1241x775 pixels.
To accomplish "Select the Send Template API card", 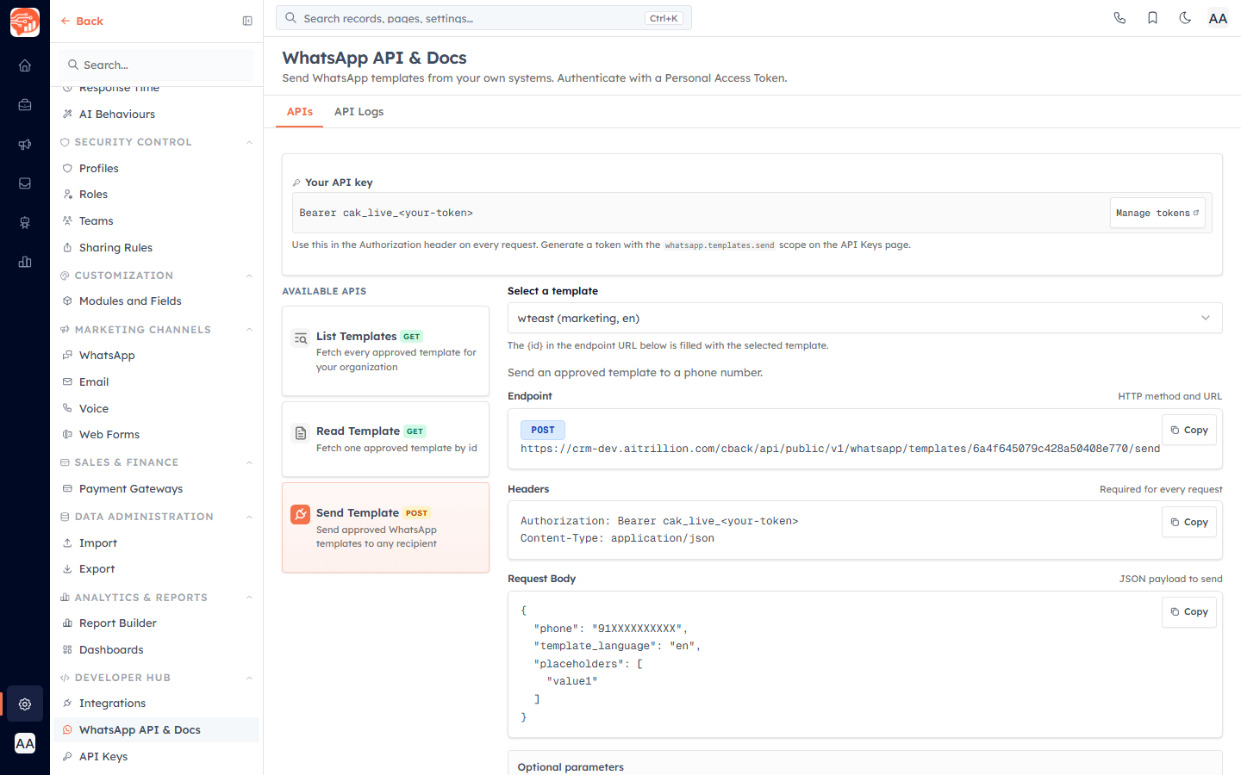I will coord(385,528).
